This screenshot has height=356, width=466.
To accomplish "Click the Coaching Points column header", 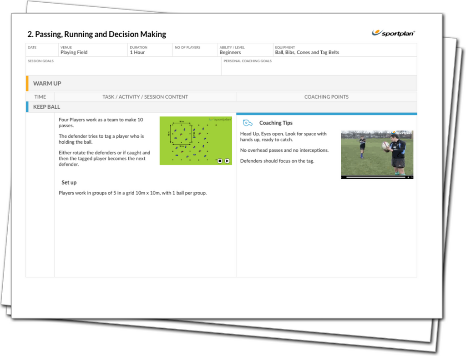I will click(326, 97).
